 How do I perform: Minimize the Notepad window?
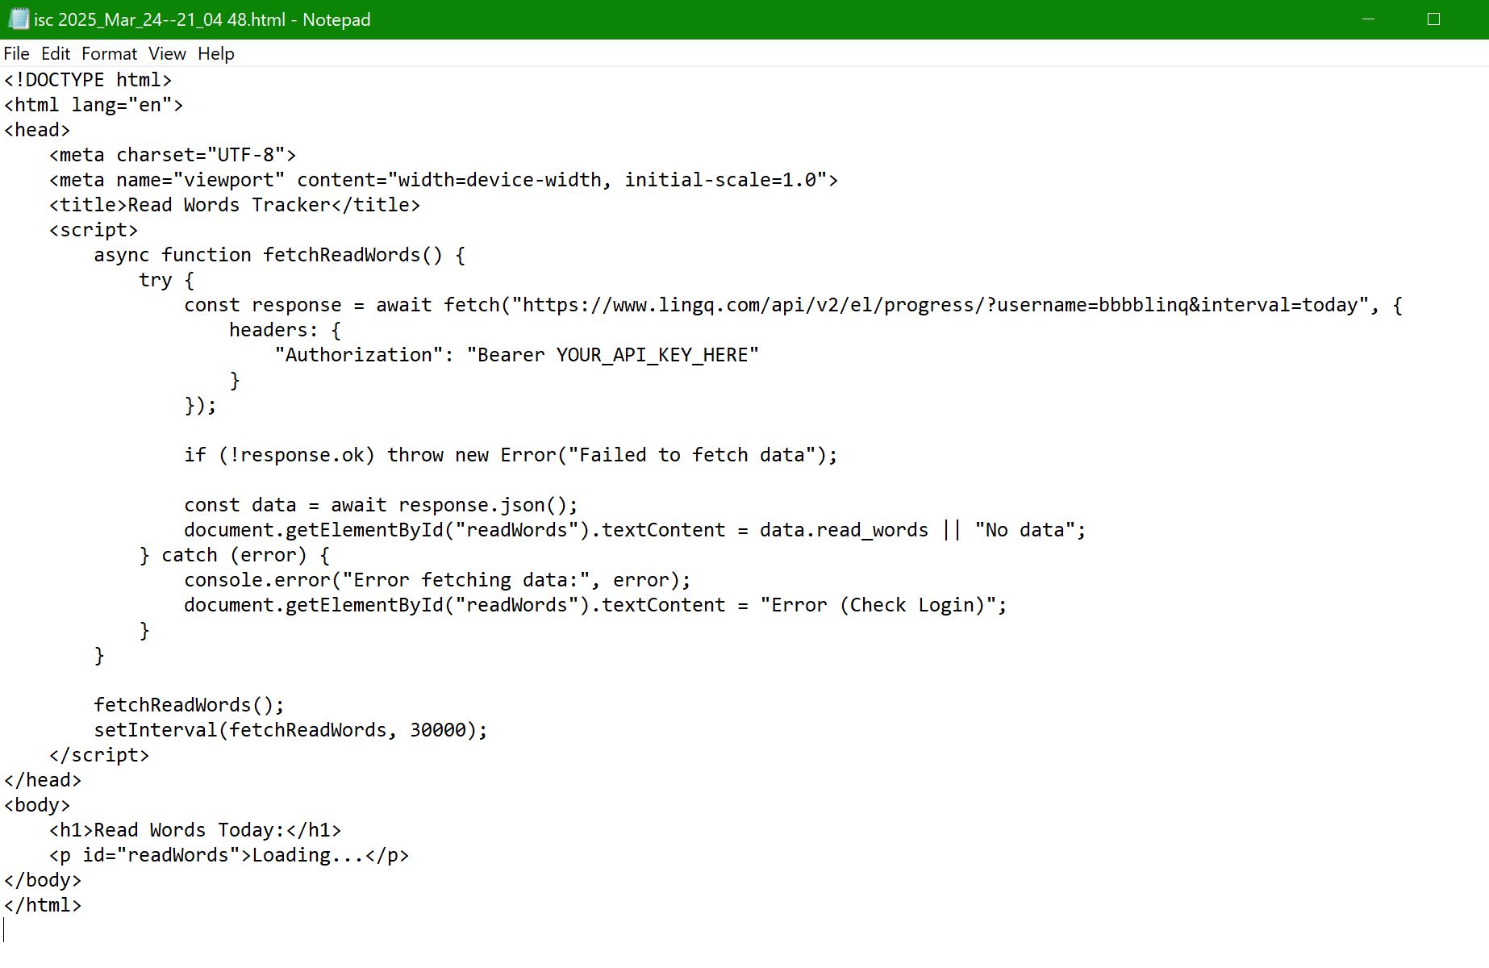pyautogui.click(x=1368, y=19)
